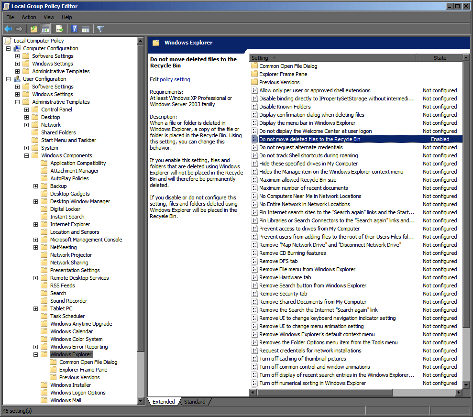Open the Help menu
Image resolution: width=473 pixels, height=417 pixels.
(x=66, y=17)
